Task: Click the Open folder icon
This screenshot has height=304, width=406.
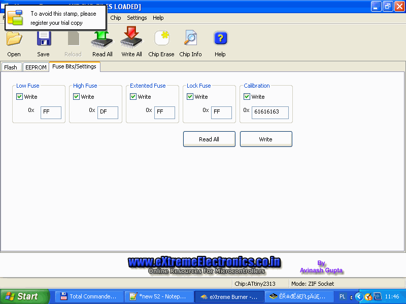Action: pos(14,40)
